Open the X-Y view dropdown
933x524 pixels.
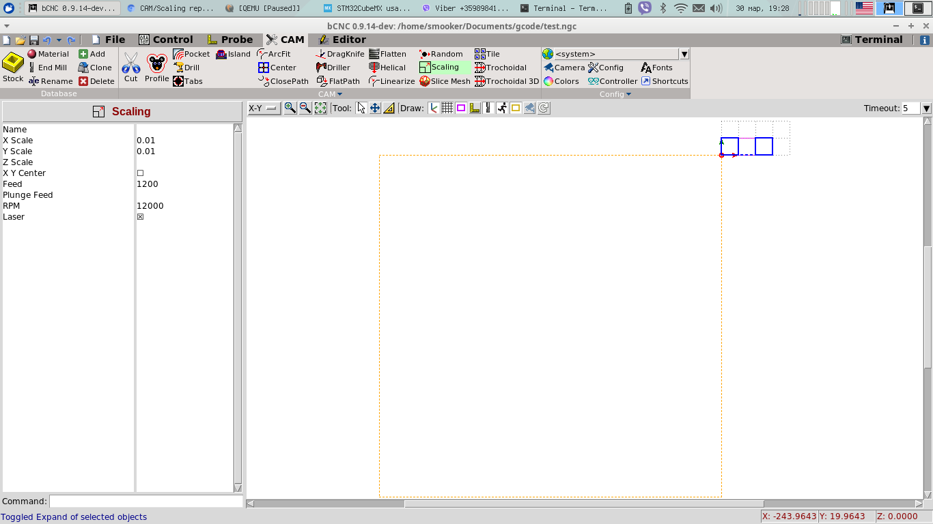coord(264,108)
